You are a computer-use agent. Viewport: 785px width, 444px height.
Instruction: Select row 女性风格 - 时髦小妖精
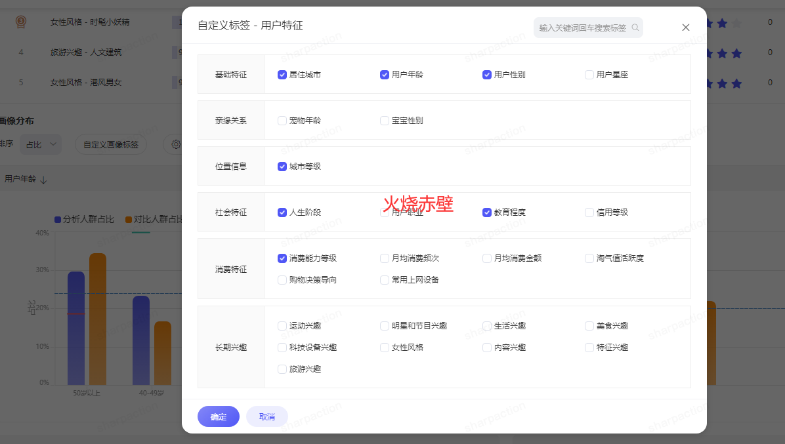point(90,22)
